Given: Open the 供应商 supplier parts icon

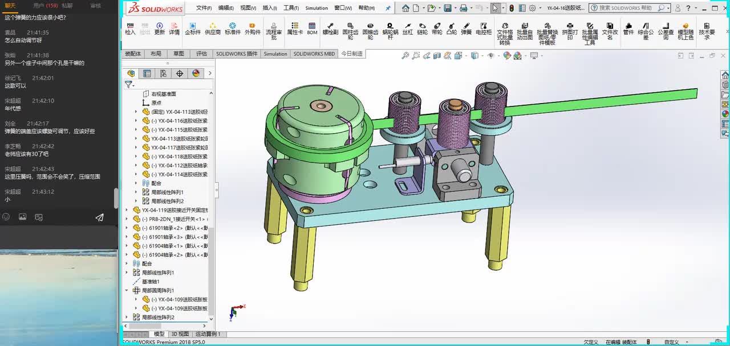Looking at the screenshot, I should (213, 29).
